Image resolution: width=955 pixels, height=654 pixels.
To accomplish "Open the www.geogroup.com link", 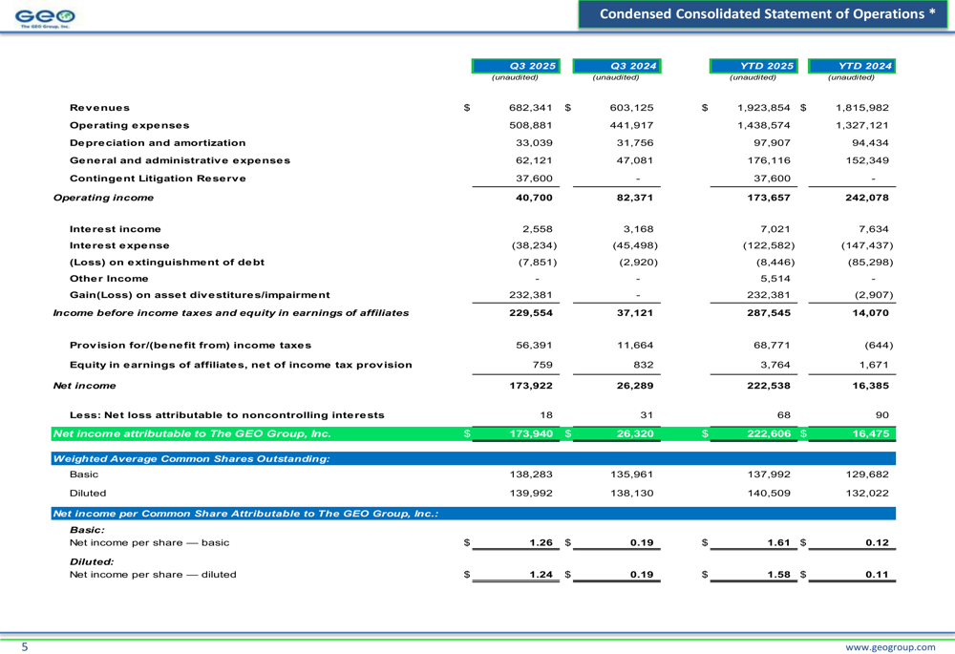I will pos(892,646).
